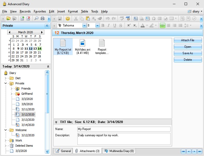Expand the Work folder
The width and height of the screenshot is (204, 156).
point(5,140)
